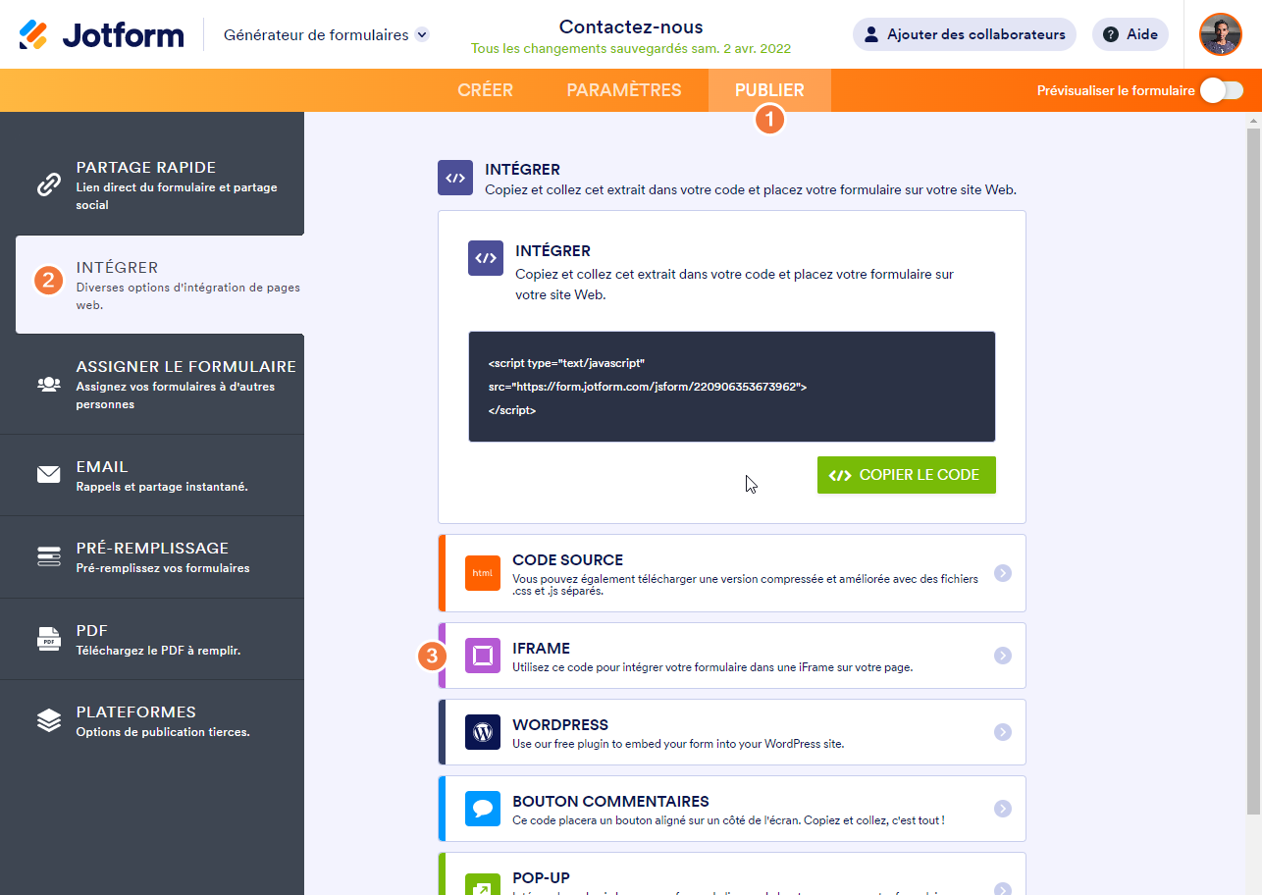Expand the WordPress row arrow

1002,732
